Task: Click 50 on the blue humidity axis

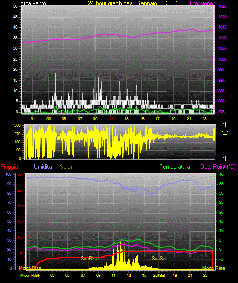Action: [9, 221]
